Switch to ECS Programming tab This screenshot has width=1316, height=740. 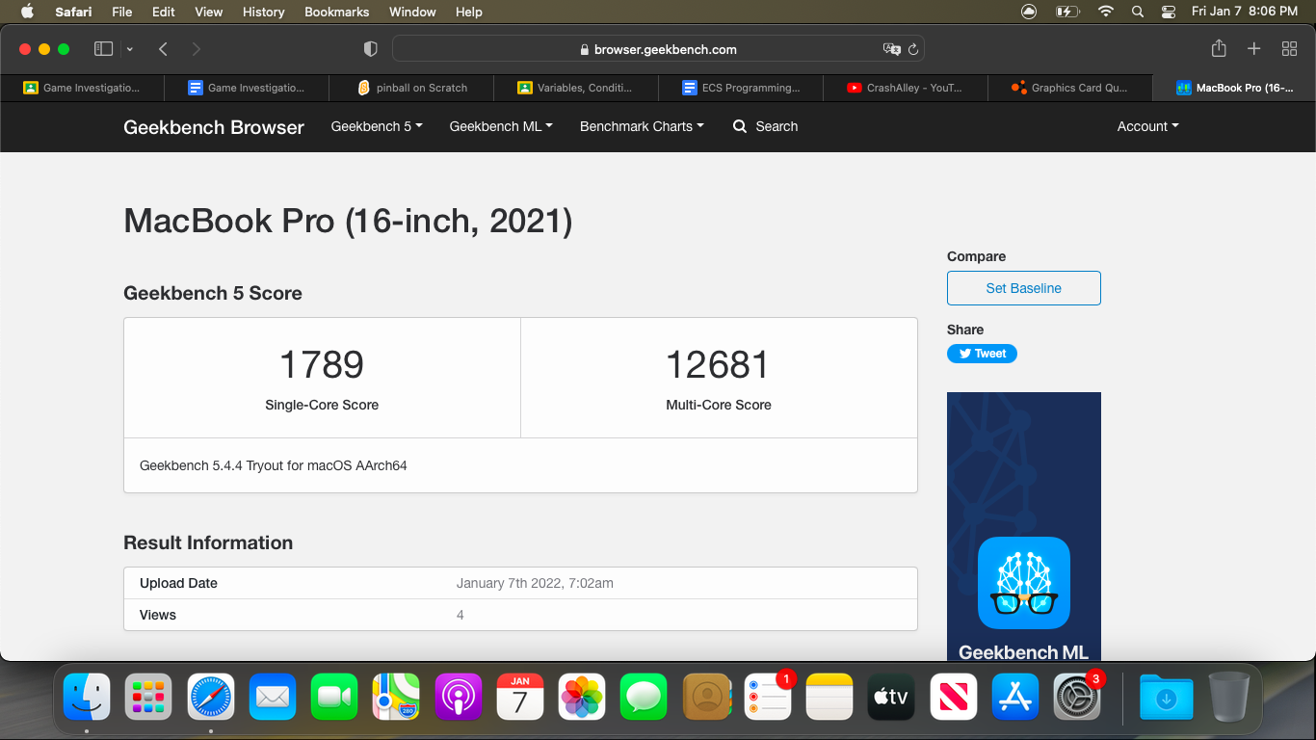741,88
